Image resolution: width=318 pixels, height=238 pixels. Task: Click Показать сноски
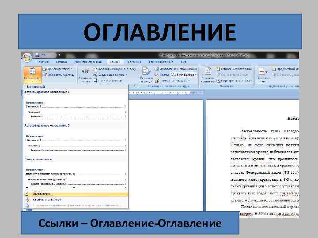coord(108,81)
